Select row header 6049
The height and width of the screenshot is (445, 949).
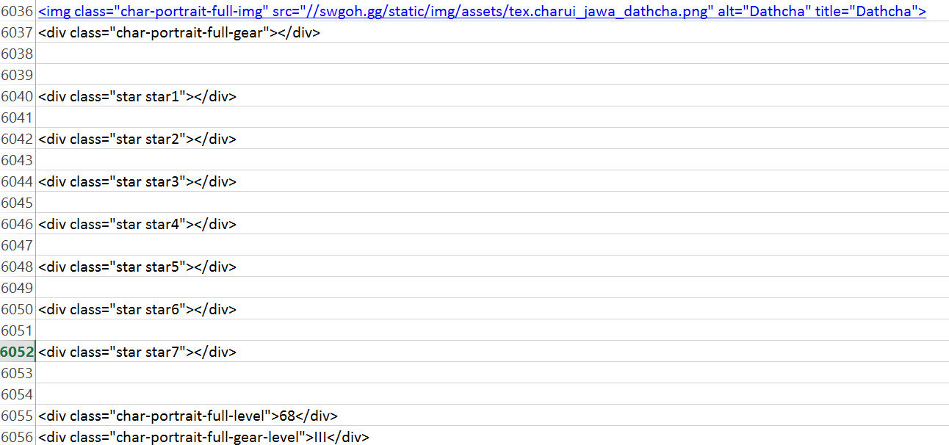[18, 289]
